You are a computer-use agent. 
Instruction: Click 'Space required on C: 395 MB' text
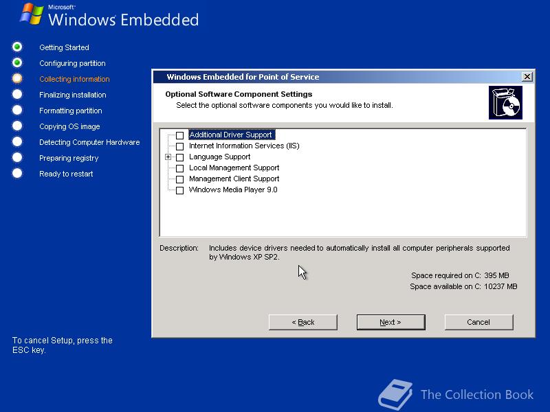coord(460,275)
